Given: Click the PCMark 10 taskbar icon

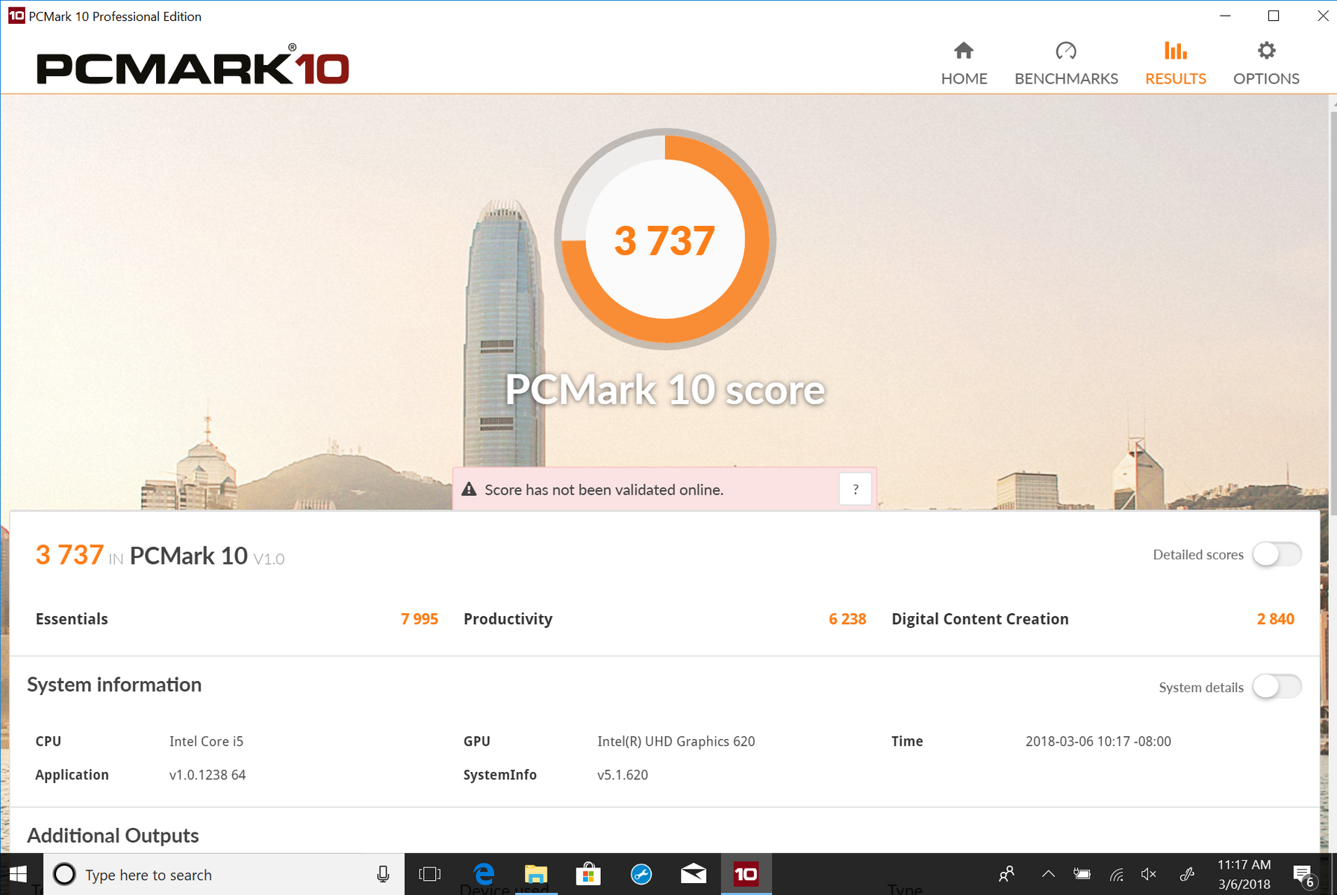Looking at the screenshot, I should (x=746, y=874).
